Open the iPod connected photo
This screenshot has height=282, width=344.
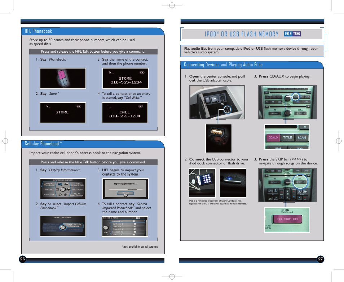tap(202, 183)
